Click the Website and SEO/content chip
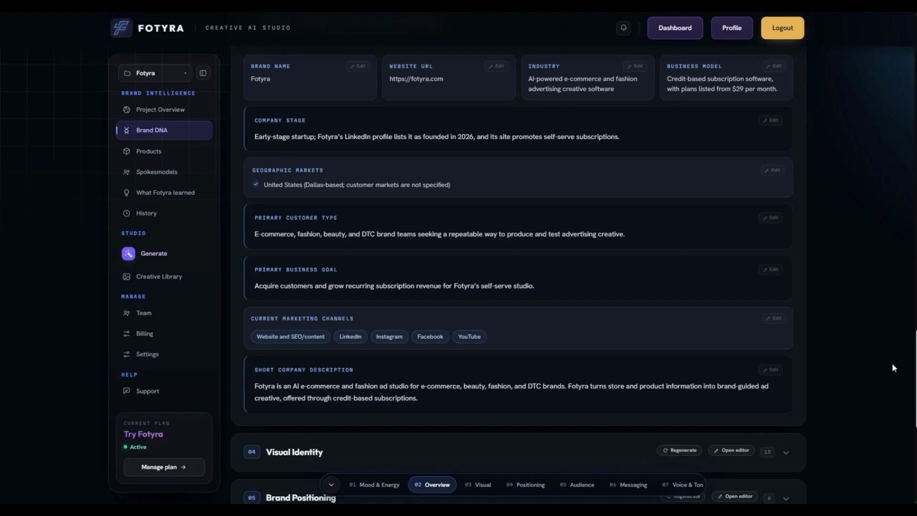 290,337
